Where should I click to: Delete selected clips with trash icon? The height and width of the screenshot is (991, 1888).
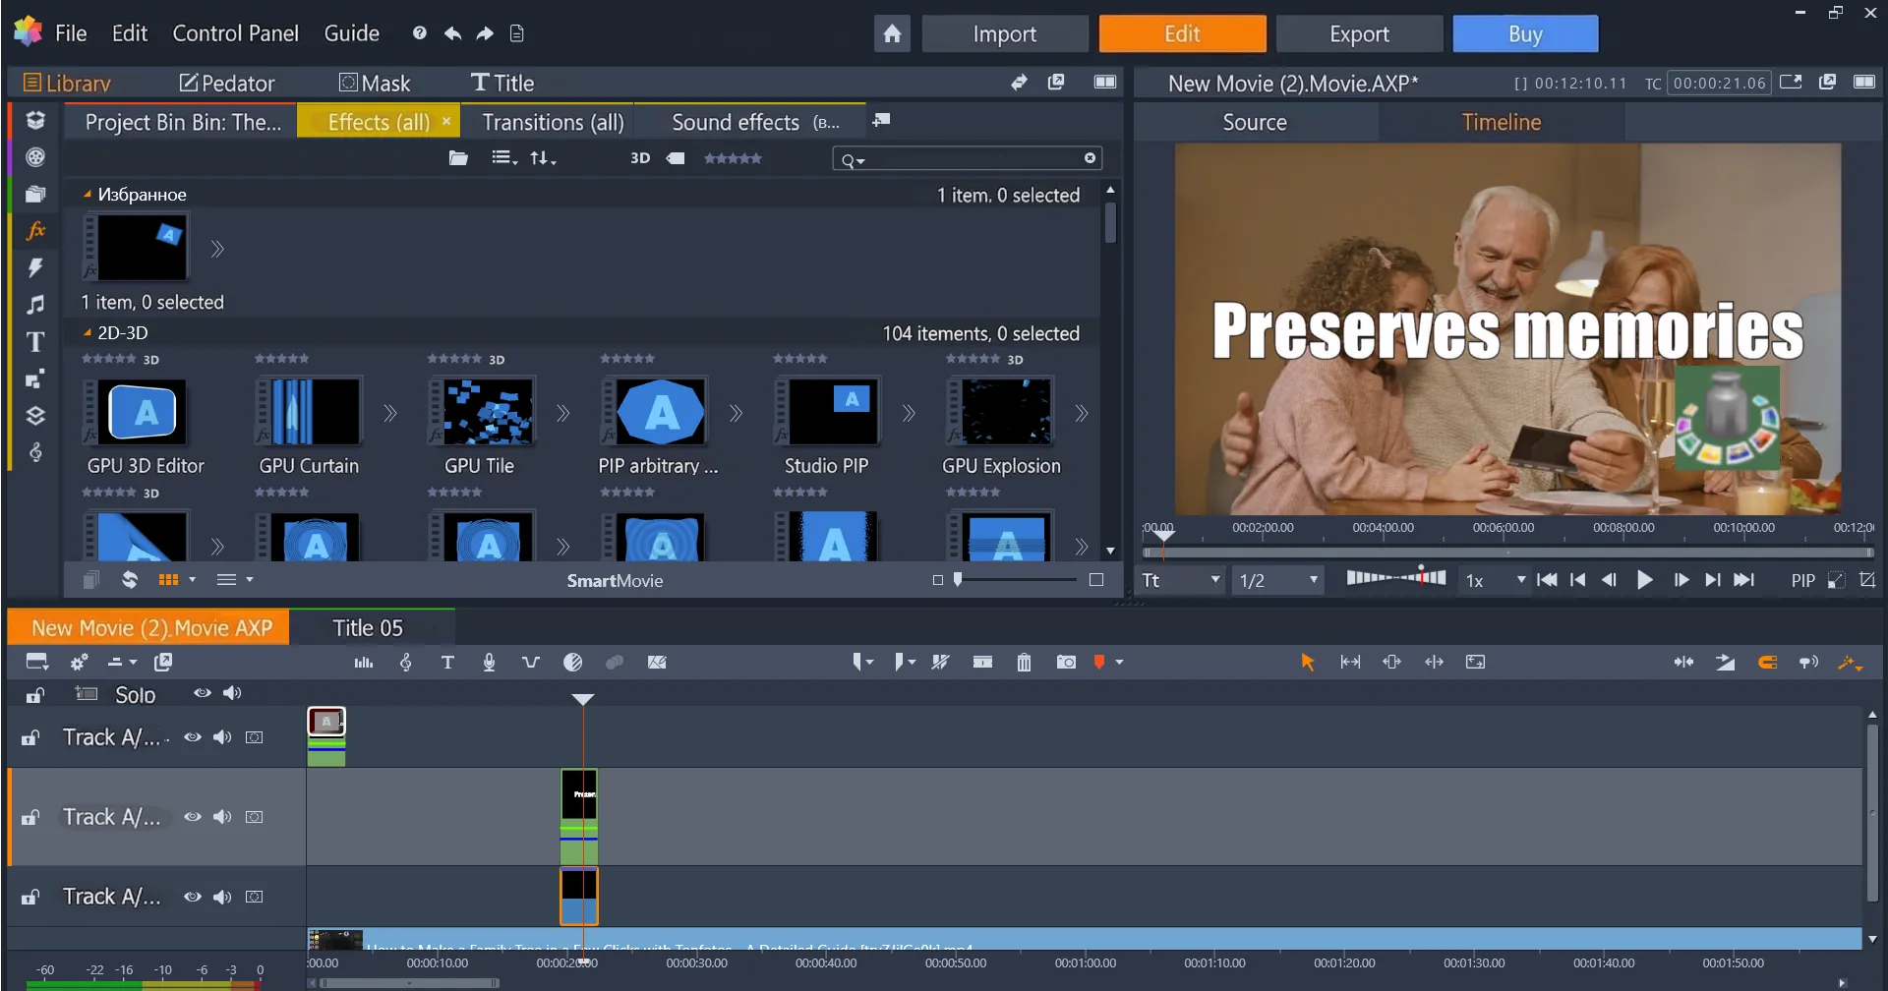(1024, 662)
